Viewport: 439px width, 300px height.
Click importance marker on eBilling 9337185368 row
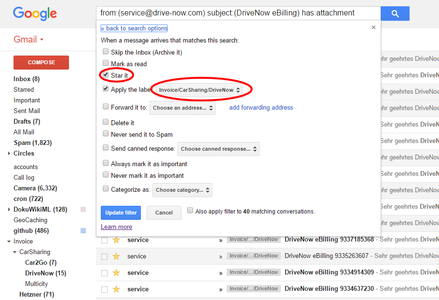click(x=220, y=240)
